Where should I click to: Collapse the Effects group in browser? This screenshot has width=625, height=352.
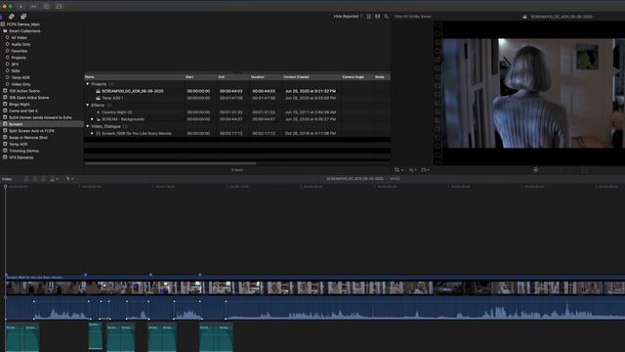click(88, 106)
